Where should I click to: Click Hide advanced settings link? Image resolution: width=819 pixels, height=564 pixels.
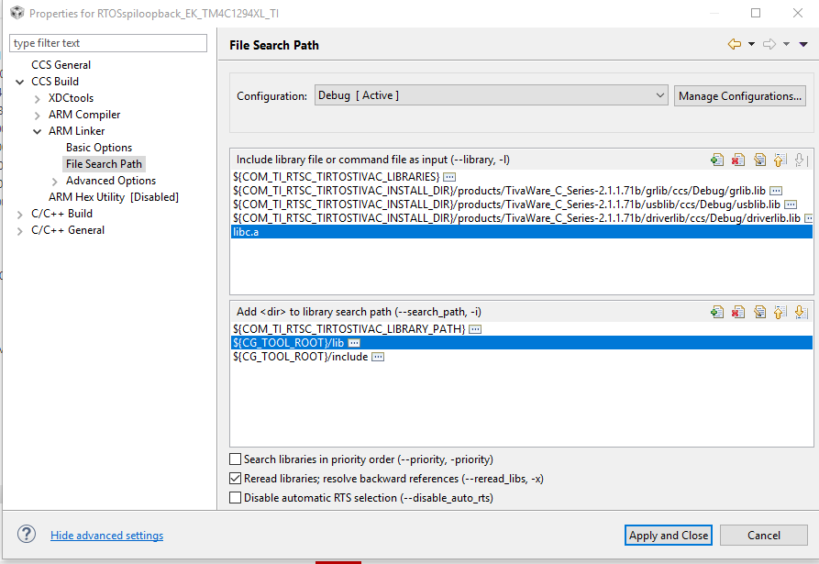click(x=106, y=536)
